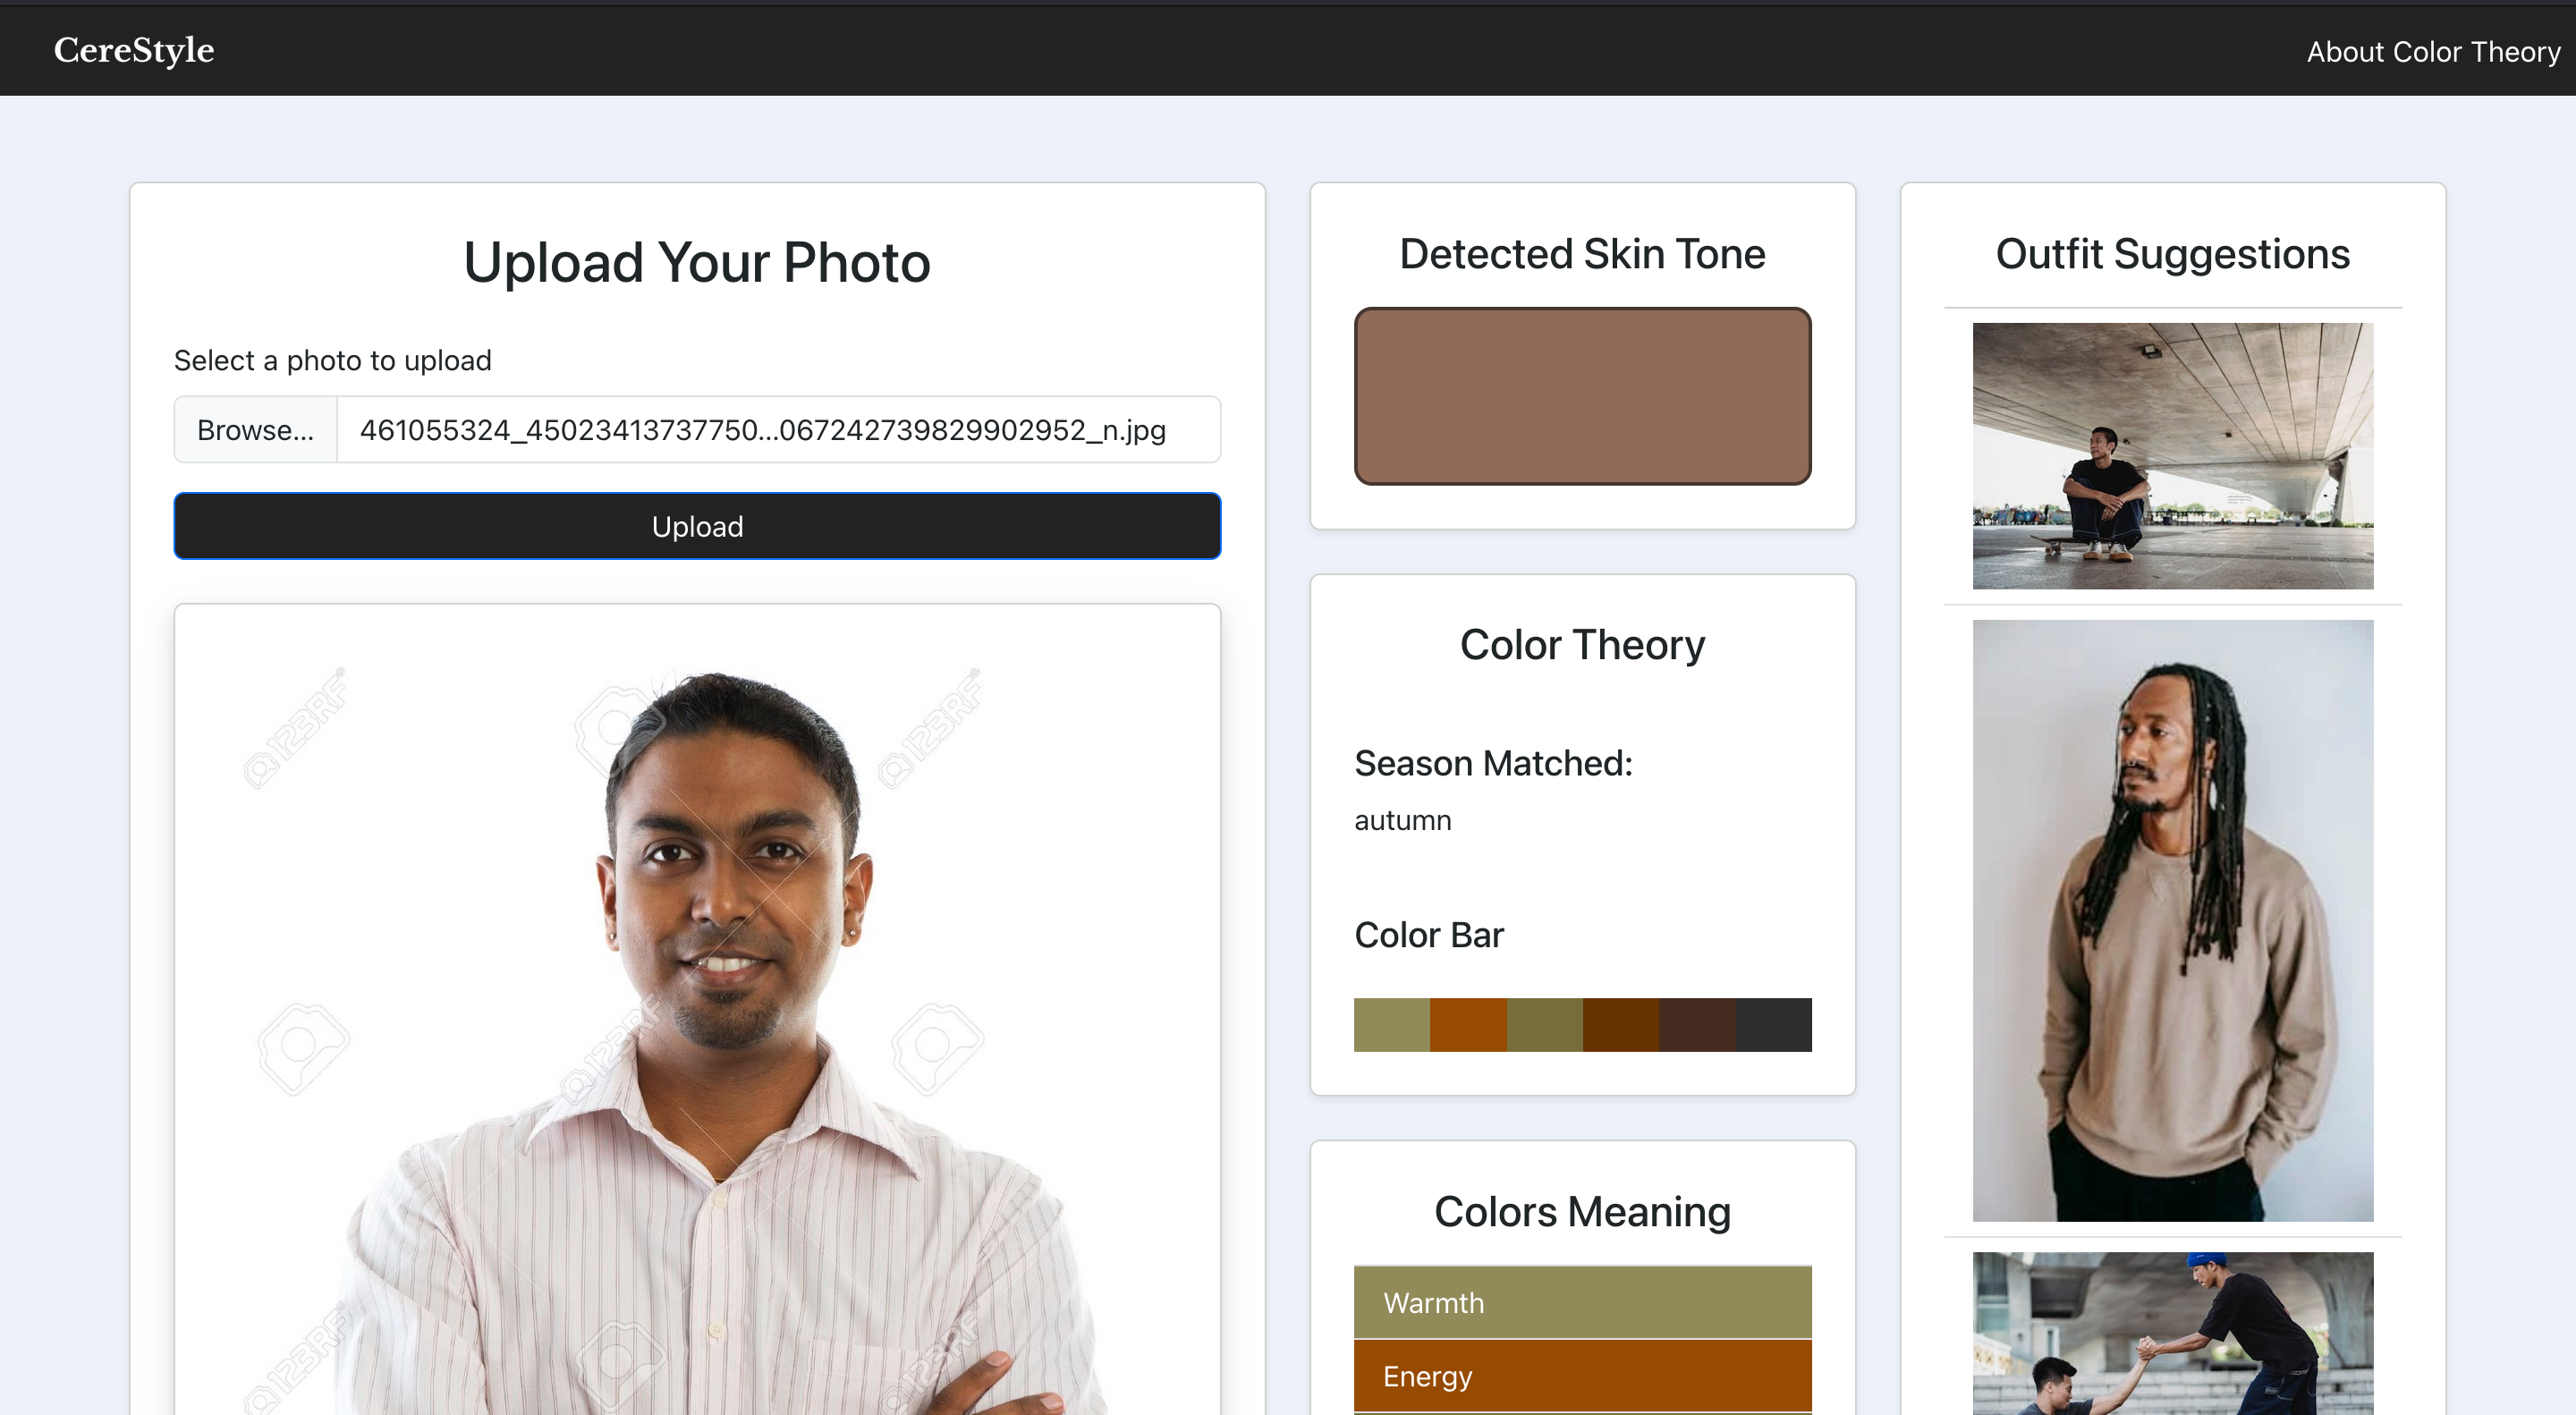
Task: Click the CereStyle brand logo
Action: (134, 50)
